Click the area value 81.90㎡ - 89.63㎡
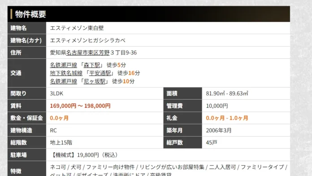This screenshot has height=176, width=312. coord(227,93)
